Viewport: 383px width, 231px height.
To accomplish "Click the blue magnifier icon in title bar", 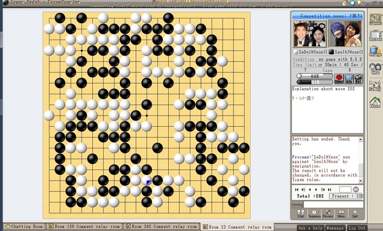I will click(352, 2).
